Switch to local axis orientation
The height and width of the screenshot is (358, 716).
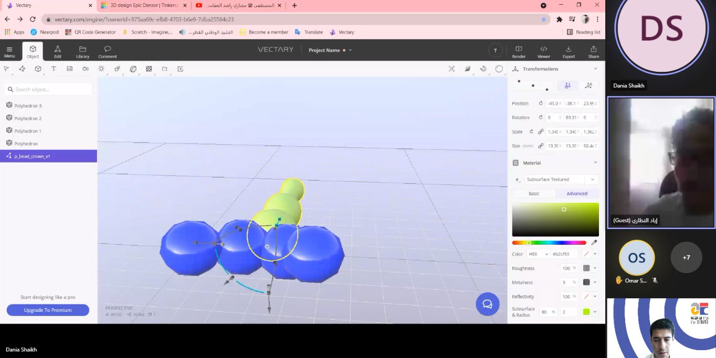coord(567,85)
